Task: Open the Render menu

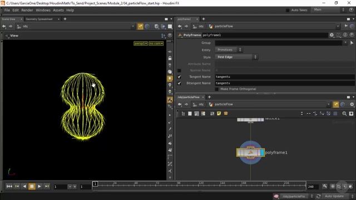Action: tap(27, 10)
